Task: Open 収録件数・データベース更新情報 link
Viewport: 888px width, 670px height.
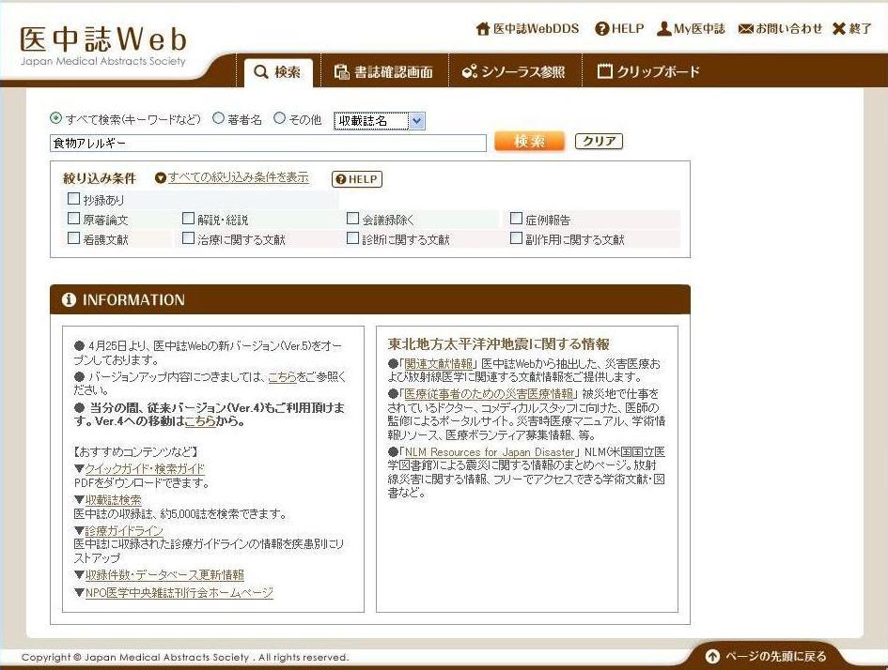Action: pos(164,575)
